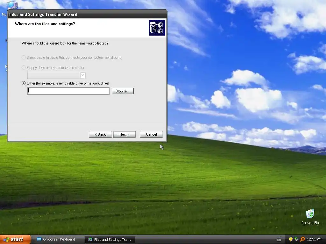Click the Files and Settings Transfer Wizard title bar
The image size is (326, 244).
(x=87, y=14)
